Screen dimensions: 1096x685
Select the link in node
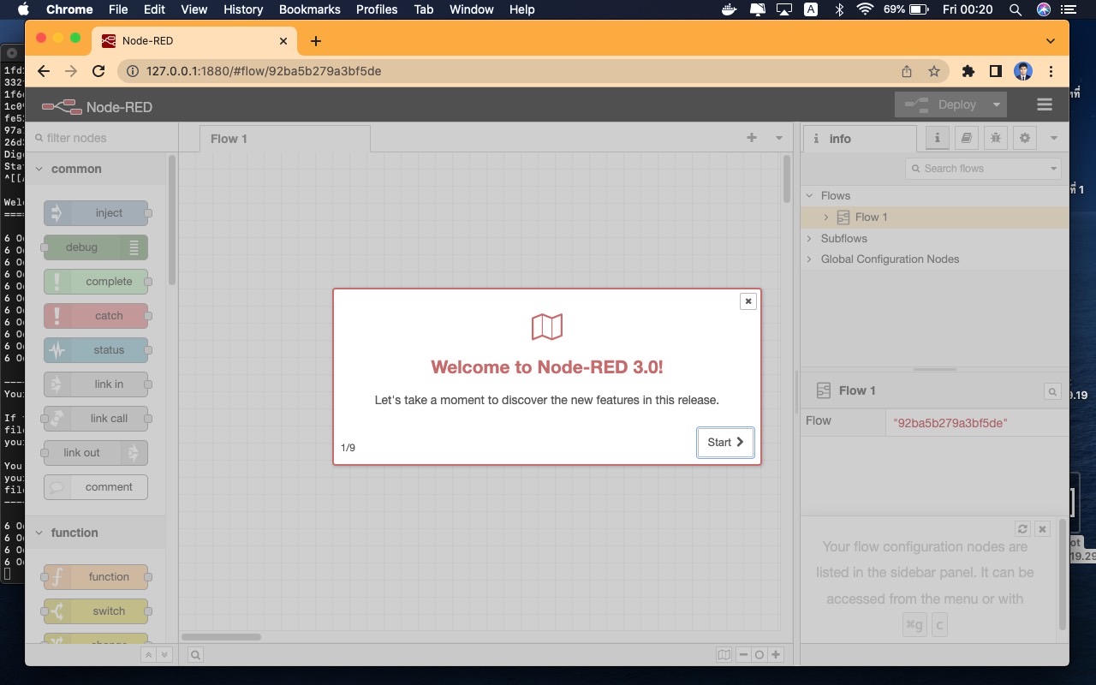(96, 384)
